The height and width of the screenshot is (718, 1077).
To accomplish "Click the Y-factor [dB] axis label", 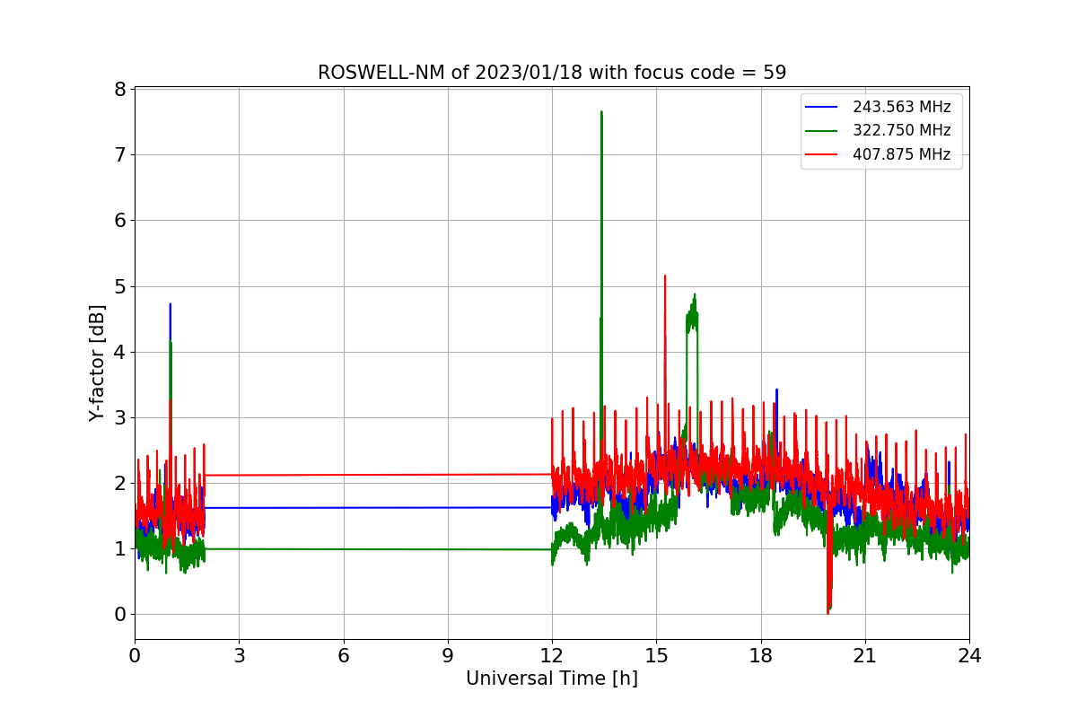I will point(97,363).
